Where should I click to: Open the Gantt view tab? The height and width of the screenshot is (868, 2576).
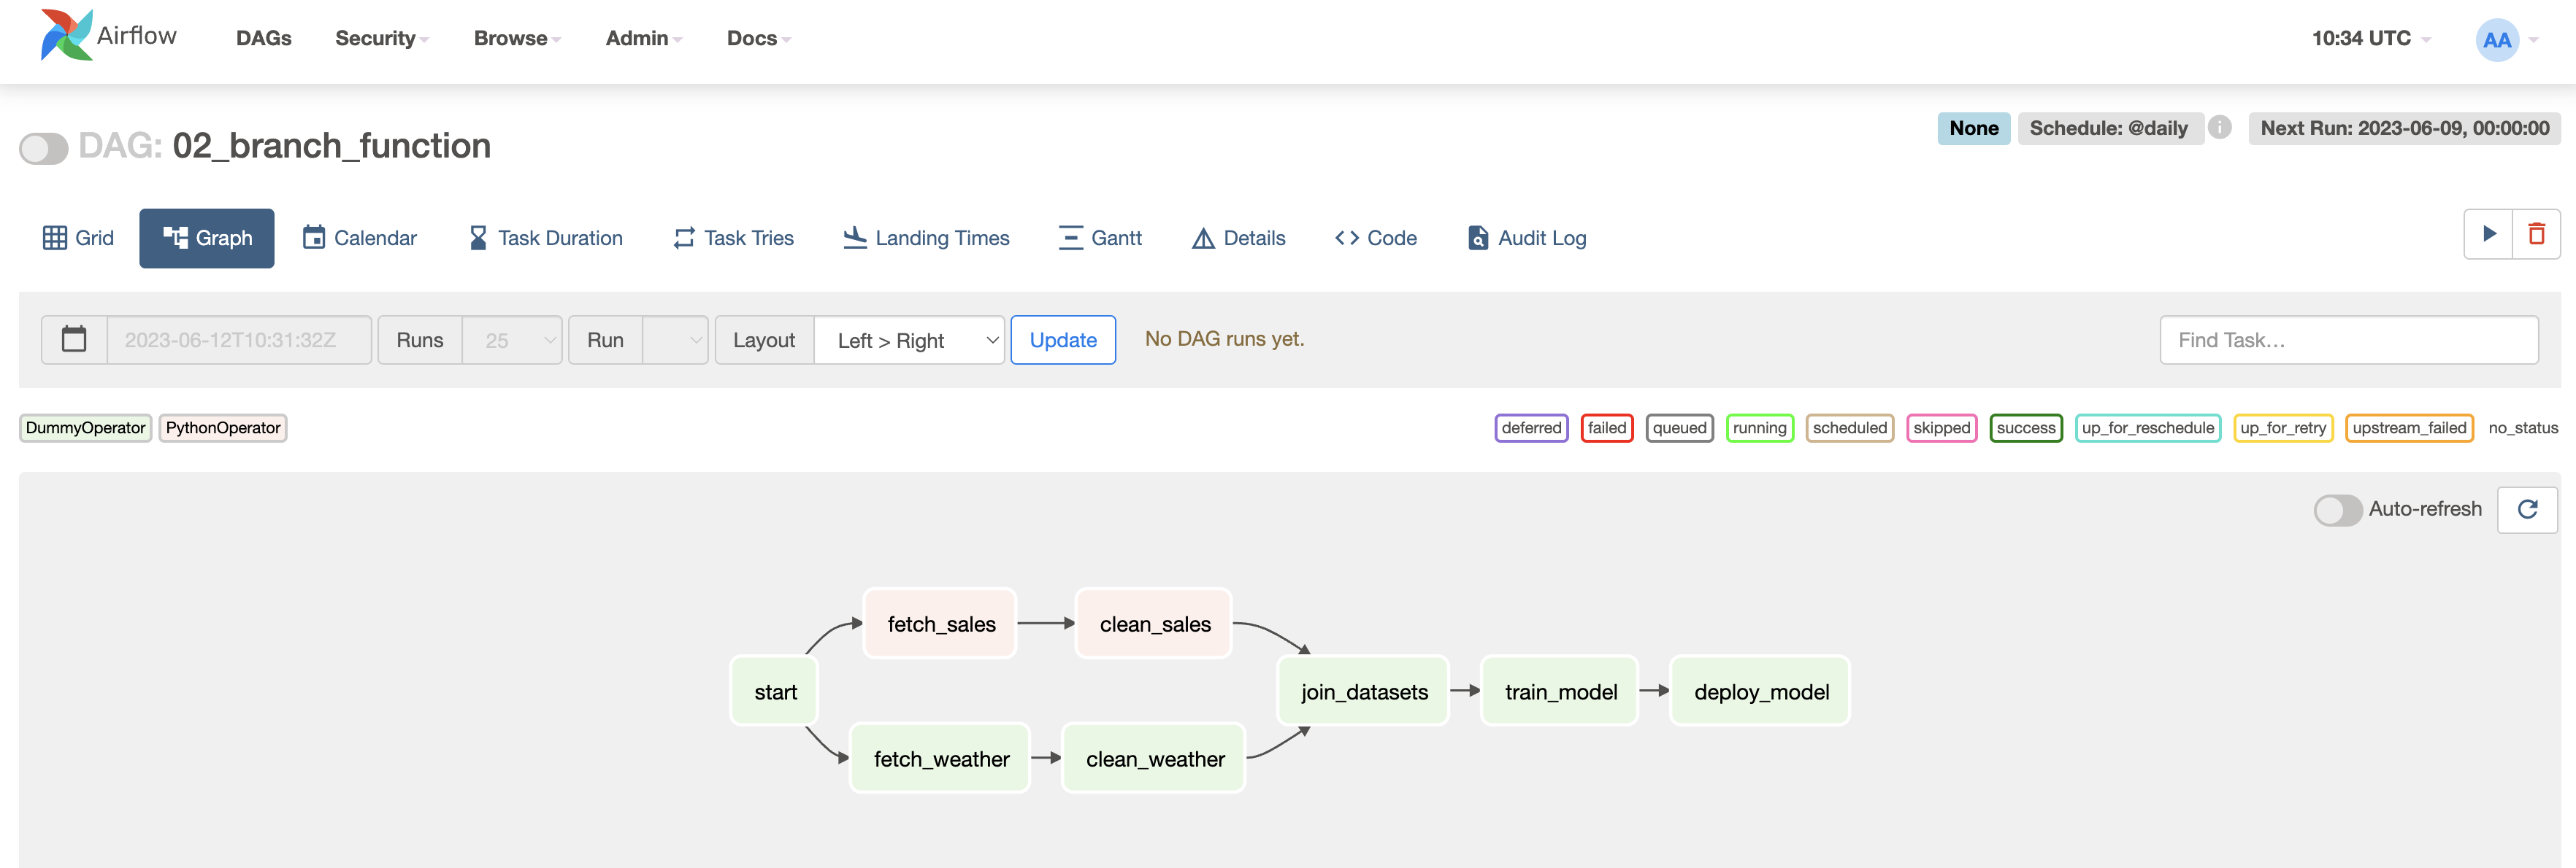click(1100, 238)
